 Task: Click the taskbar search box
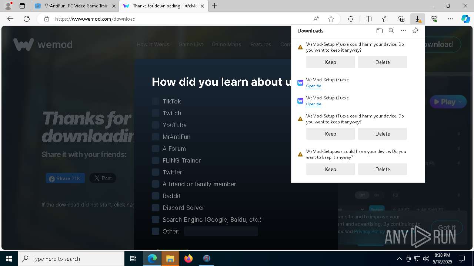click(71, 259)
